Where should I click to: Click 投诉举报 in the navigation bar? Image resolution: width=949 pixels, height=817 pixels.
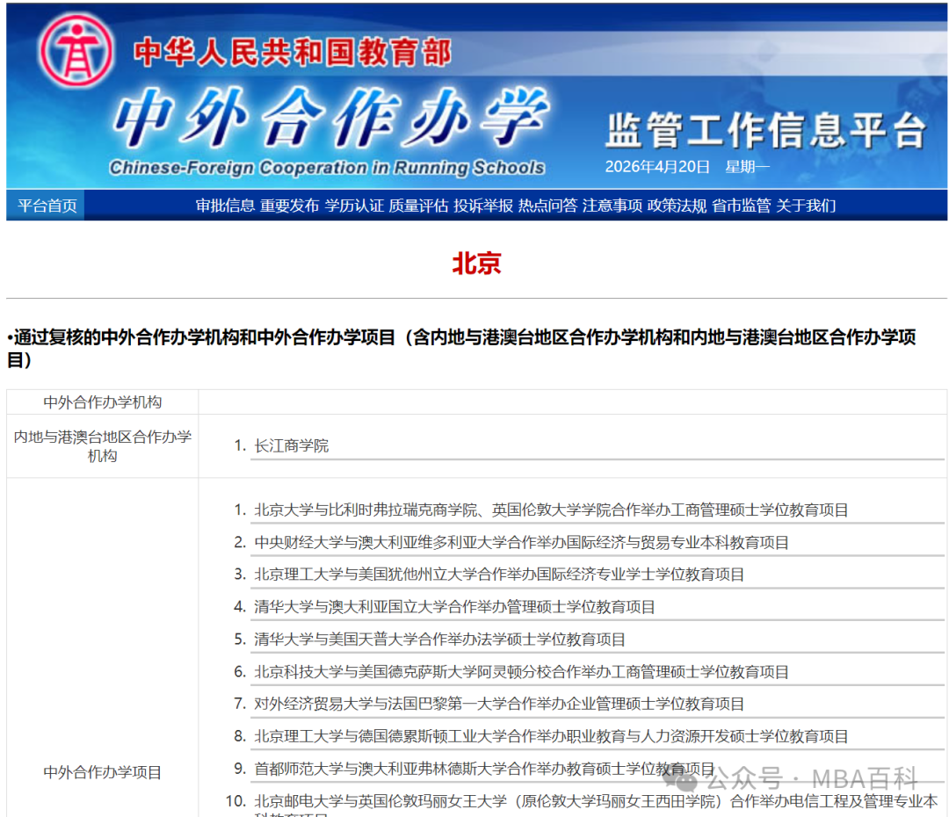[x=483, y=206]
